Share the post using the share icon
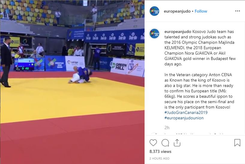Image resolution: width=245 pixels, height=164 pixels. click(x=177, y=143)
